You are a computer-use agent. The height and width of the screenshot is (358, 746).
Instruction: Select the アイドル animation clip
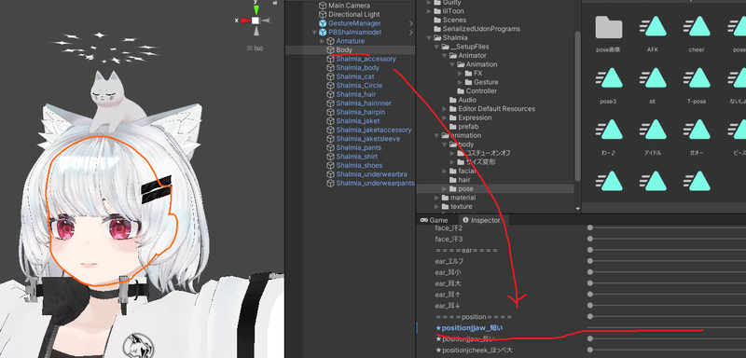[652, 131]
